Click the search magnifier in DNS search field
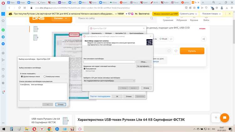The height and width of the screenshot is (132, 235). point(152,18)
